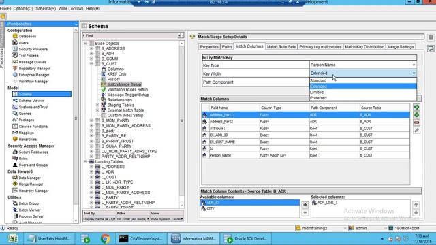The width and height of the screenshot is (436, 245).
Task: Open Users and Groups icon
Action: [15, 165]
